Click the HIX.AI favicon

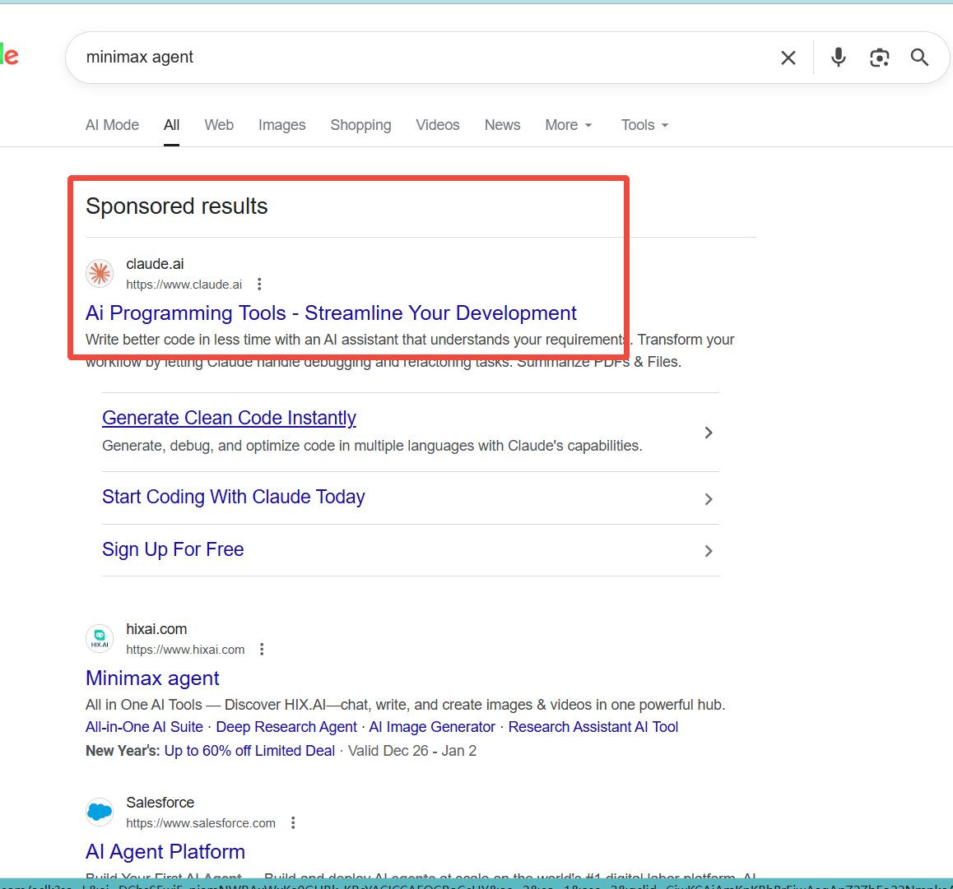click(100, 638)
